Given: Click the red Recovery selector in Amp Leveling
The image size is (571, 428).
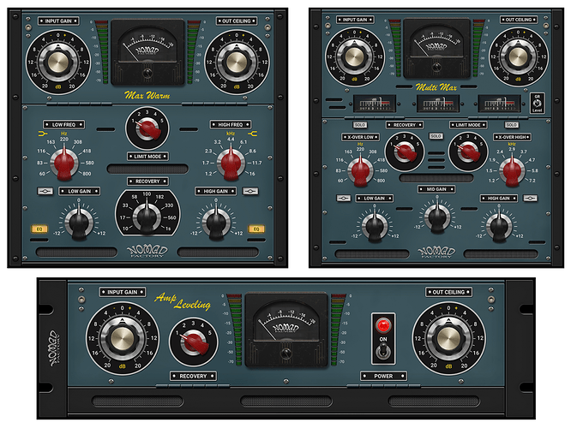Looking at the screenshot, I should (194, 342).
